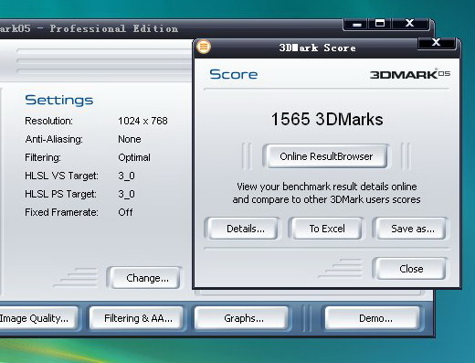Open the Graphs... tool
Image resolution: width=475 pixels, height=363 pixels.
tap(244, 318)
